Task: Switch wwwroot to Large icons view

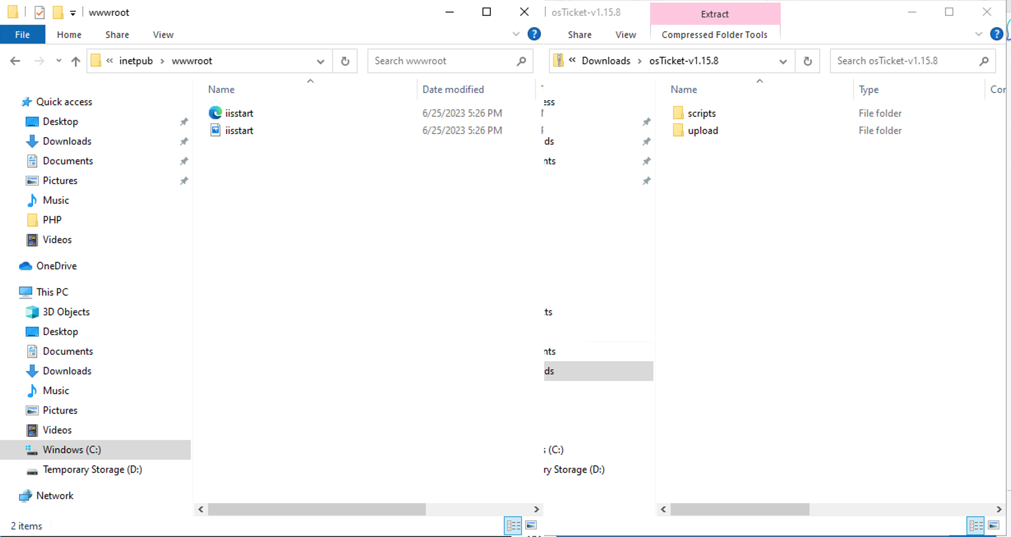Action: 531,525
